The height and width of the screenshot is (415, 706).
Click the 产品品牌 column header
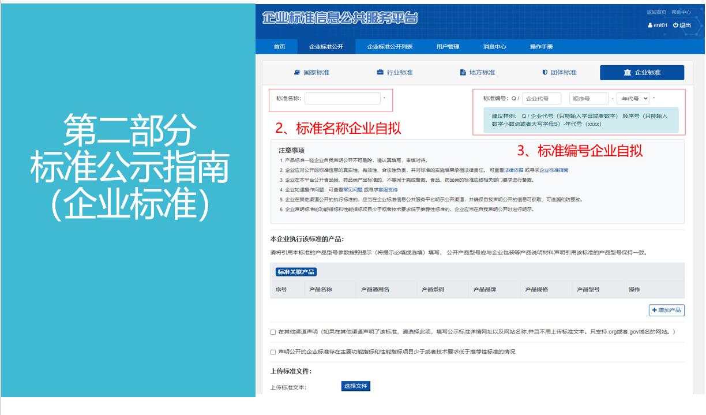(x=485, y=290)
